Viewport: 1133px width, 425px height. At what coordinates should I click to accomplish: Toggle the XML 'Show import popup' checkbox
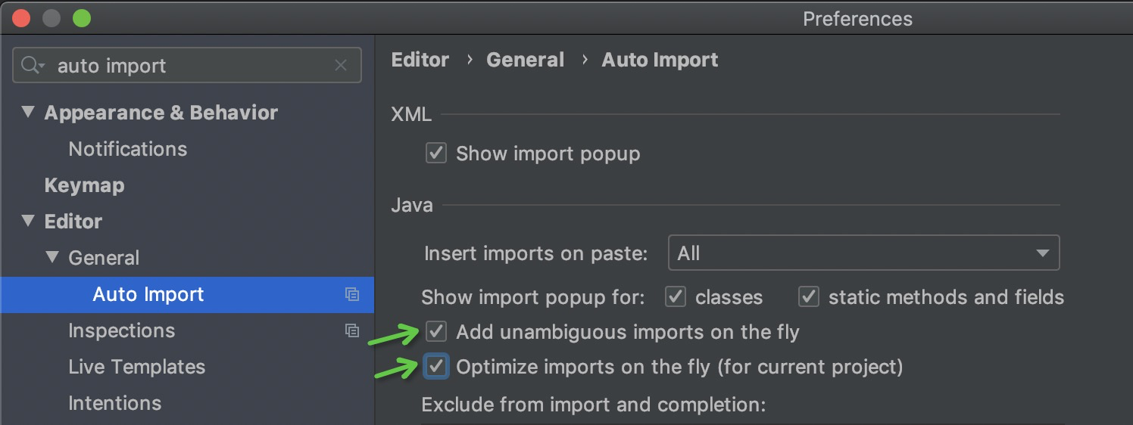tap(436, 154)
